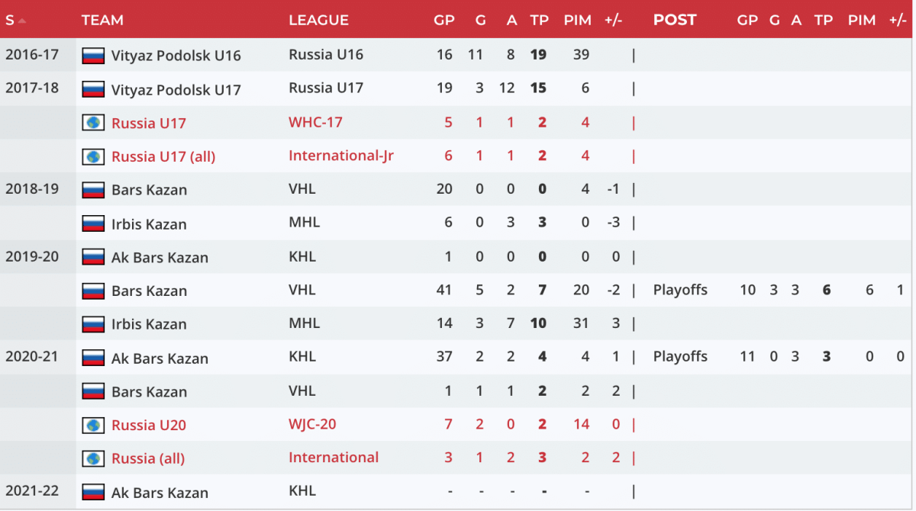This screenshot has height=511, width=916.
Task: Open the WJC-20 league link
Action: click(x=316, y=424)
